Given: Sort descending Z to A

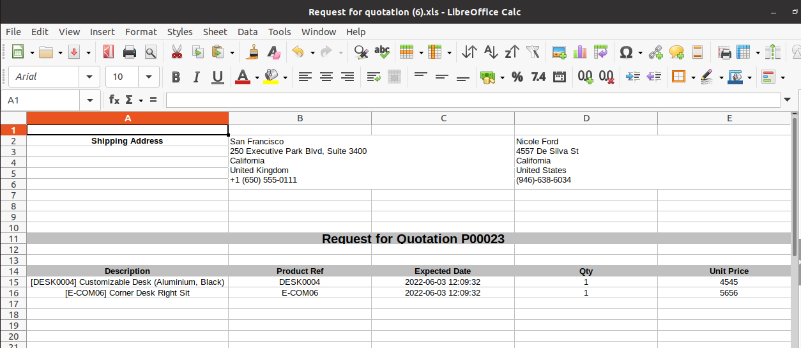Looking at the screenshot, I should tap(512, 52).
